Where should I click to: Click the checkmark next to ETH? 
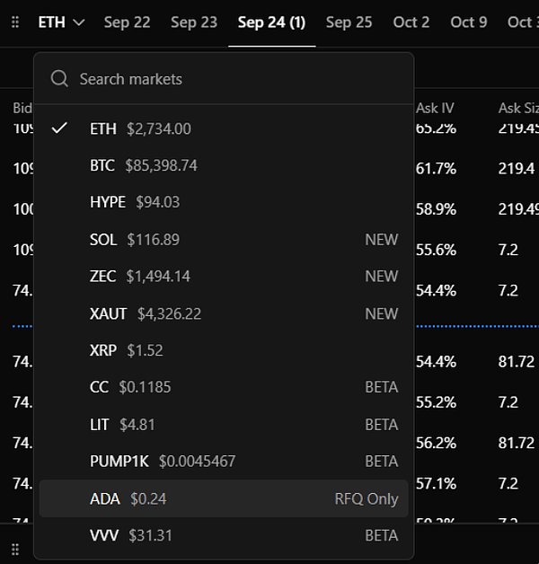(x=59, y=128)
